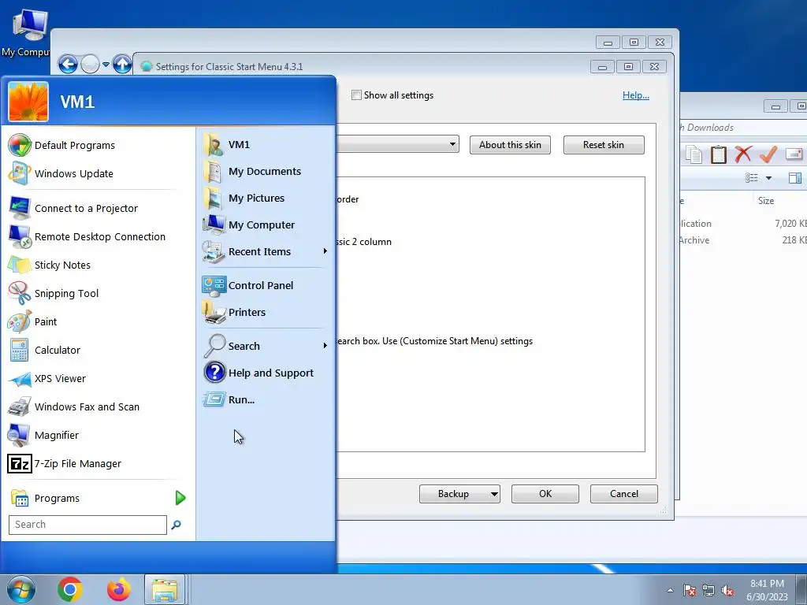Open XPS Viewer
The width and height of the screenshot is (807, 605).
(x=46, y=378)
